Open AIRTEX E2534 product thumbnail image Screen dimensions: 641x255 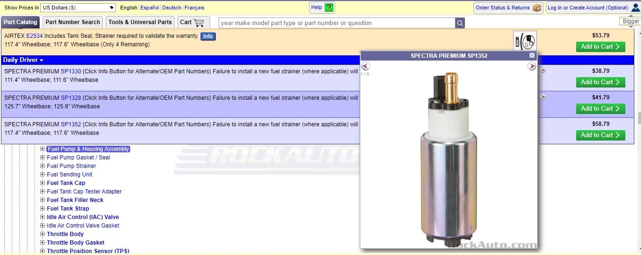525,42
